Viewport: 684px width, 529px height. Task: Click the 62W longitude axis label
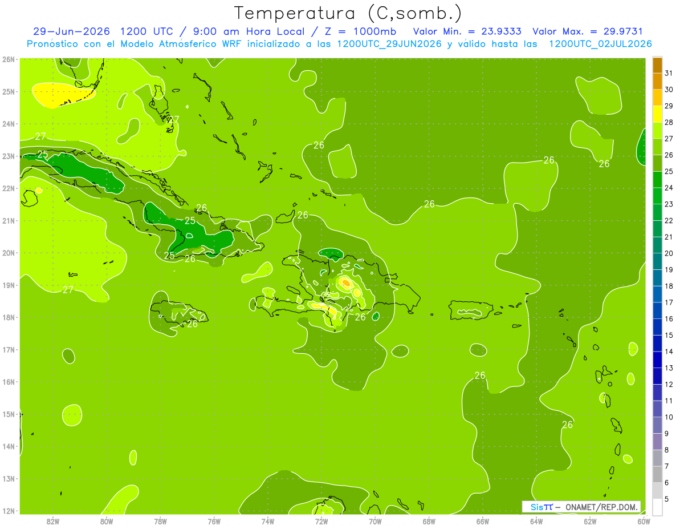[x=590, y=520]
